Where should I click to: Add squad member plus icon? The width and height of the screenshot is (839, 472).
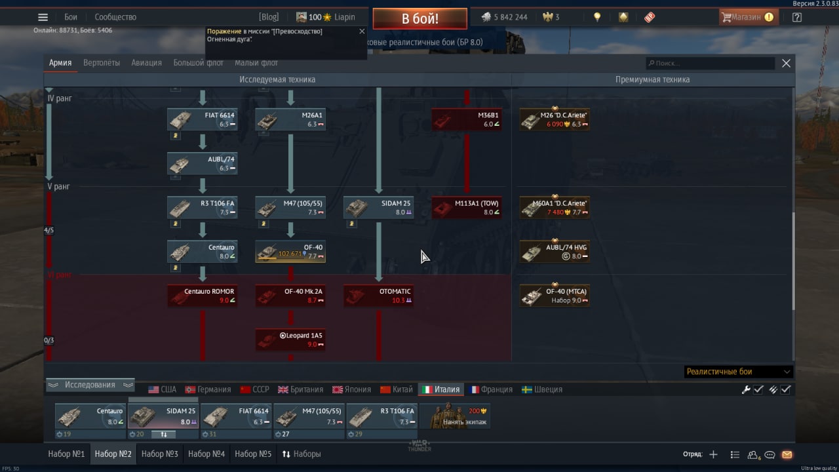coord(713,454)
